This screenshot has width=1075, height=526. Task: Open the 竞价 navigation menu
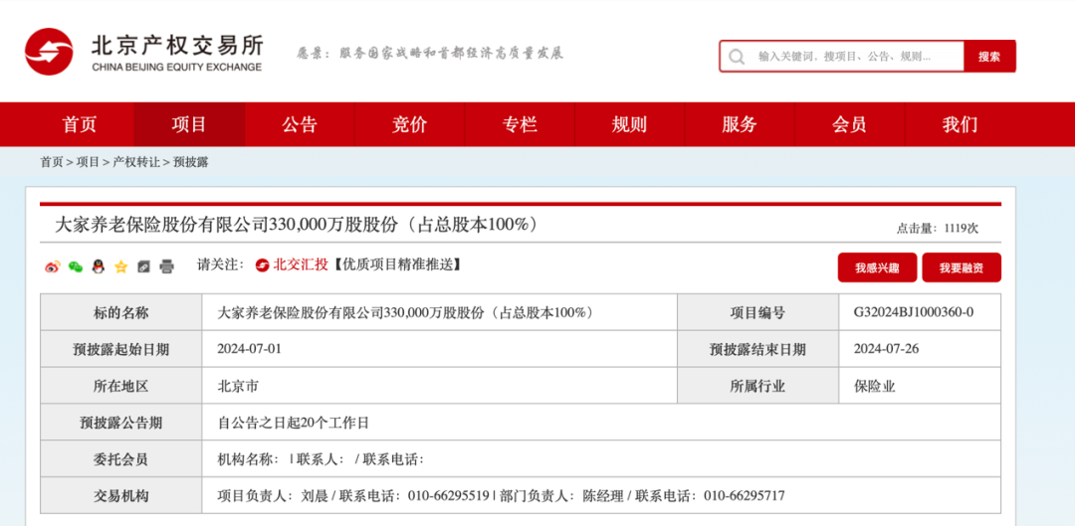coord(410,124)
